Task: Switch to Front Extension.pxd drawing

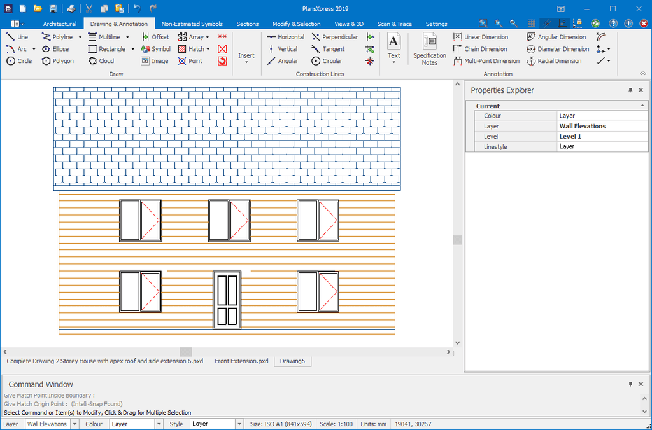Action: pos(241,361)
